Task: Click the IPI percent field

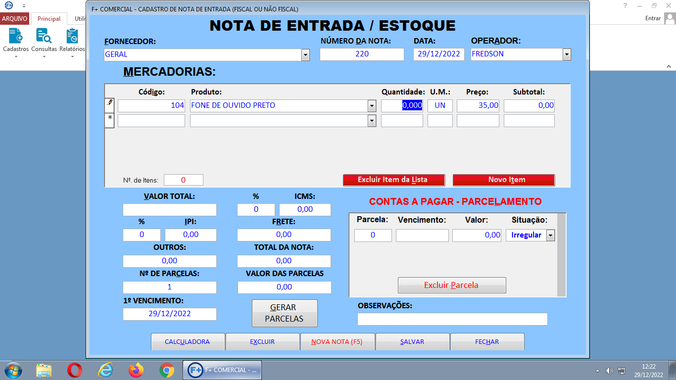Action: coord(142,235)
